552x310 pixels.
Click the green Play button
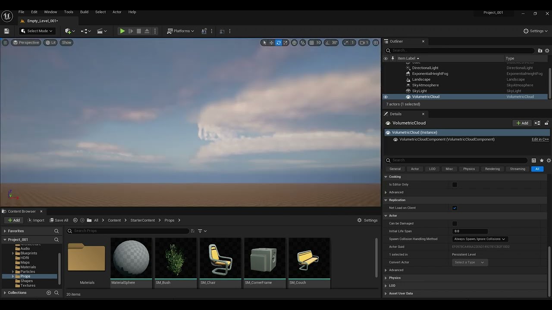coord(122,31)
